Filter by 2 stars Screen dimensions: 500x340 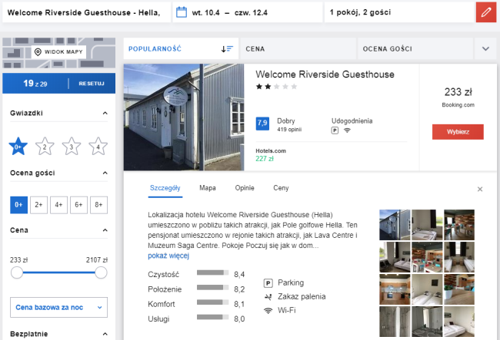point(45,147)
